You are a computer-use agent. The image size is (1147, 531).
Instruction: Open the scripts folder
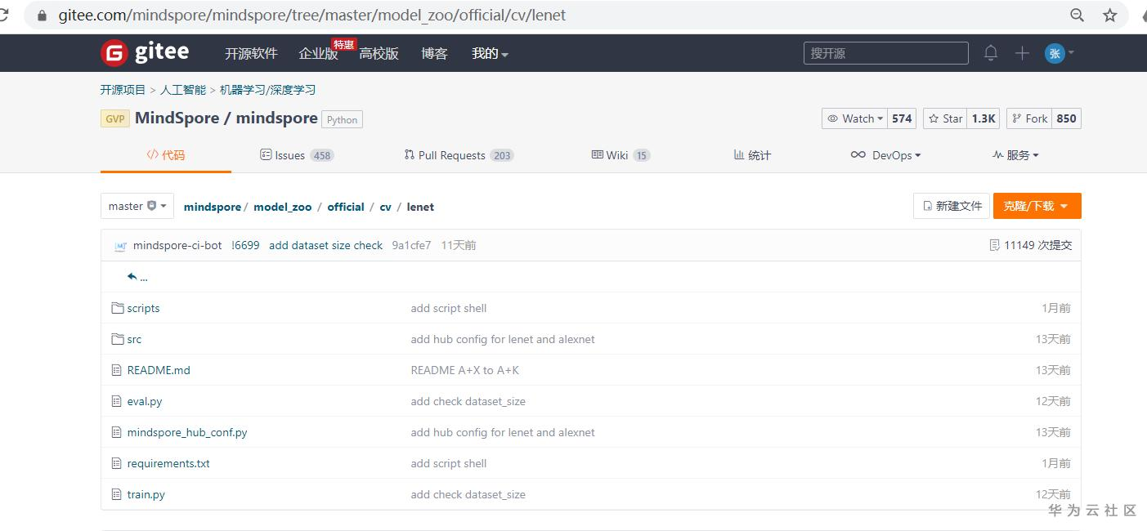(x=144, y=308)
